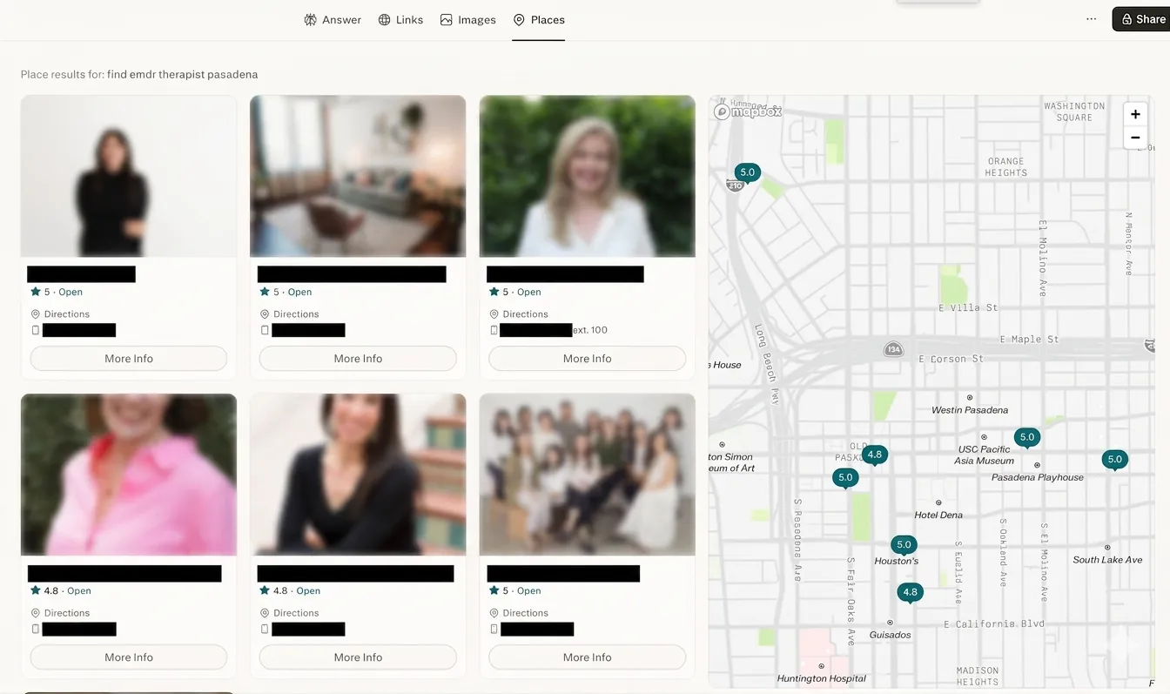Get Directions for pink shirt photo listing
This screenshot has height=694, width=1170.
[60, 612]
